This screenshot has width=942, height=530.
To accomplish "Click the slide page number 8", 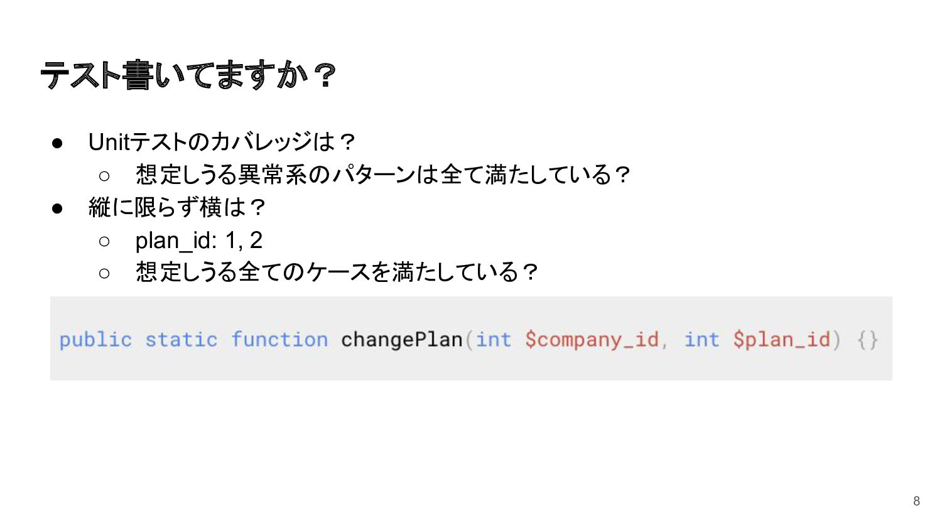I will pyautogui.click(x=916, y=500).
